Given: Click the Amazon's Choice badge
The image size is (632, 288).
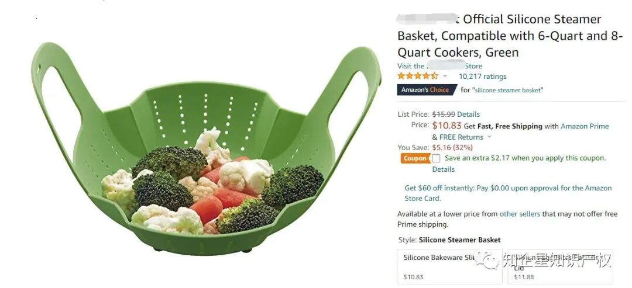Looking at the screenshot, I should point(427,90).
